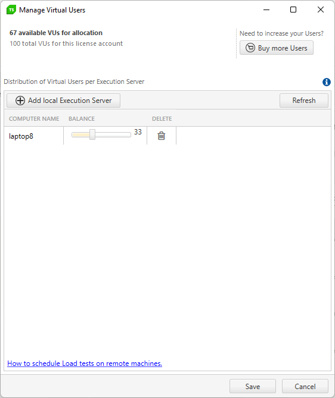
Task: Buy more Users via cart button
Action: point(277,48)
